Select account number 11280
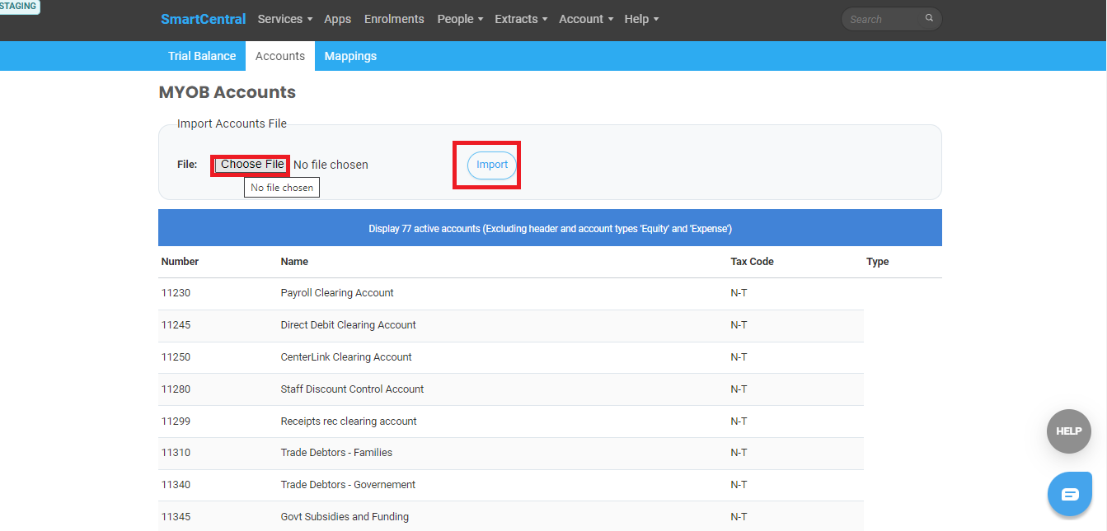The image size is (1107, 531). click(x=176, y=389)
